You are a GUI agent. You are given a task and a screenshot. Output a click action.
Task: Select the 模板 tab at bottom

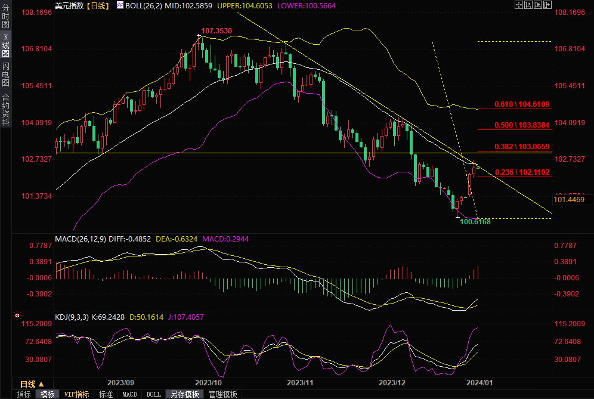[x=48, y=394]
